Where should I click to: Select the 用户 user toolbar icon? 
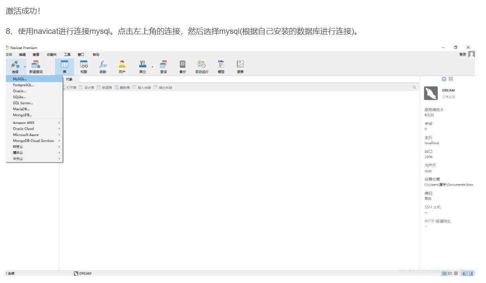tap(122, 67)
